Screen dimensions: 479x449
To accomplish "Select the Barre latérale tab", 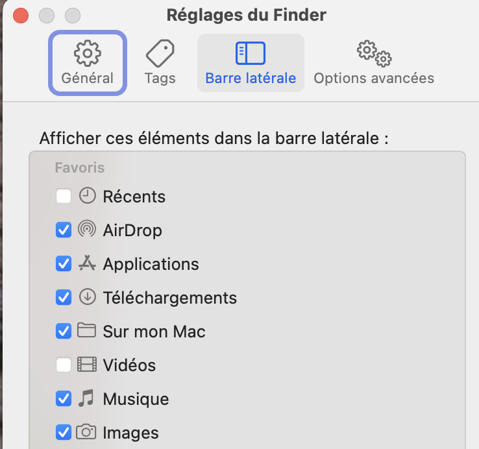I will pos(251,63).
